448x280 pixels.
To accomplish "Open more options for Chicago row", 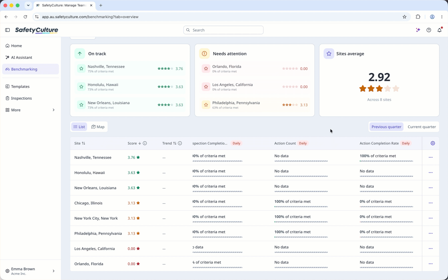I will (x=431, y=203).
